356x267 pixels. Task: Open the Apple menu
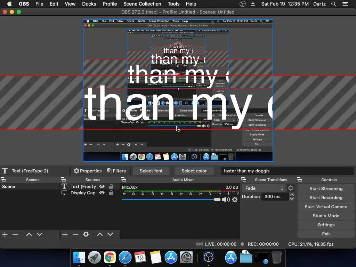point(9,4)
